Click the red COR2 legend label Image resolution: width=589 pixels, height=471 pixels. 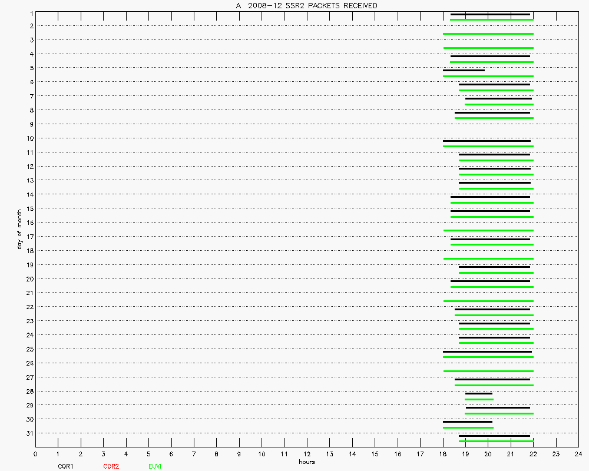[x=111, y=466]
